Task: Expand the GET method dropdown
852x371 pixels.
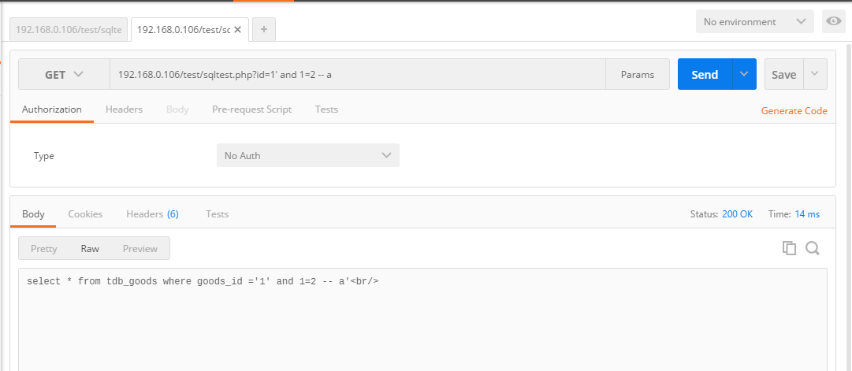Action: 64,74
